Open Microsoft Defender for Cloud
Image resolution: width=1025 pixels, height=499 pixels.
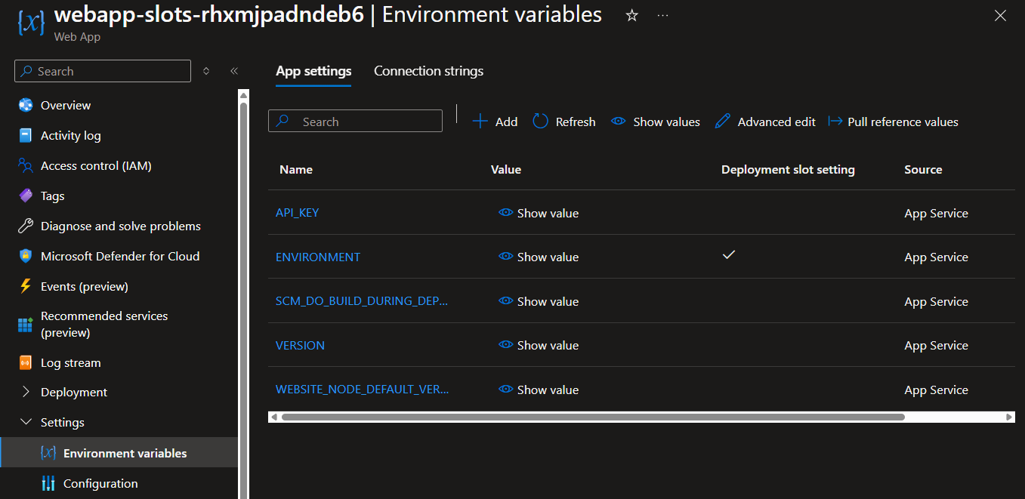click(x=119, y=256)
